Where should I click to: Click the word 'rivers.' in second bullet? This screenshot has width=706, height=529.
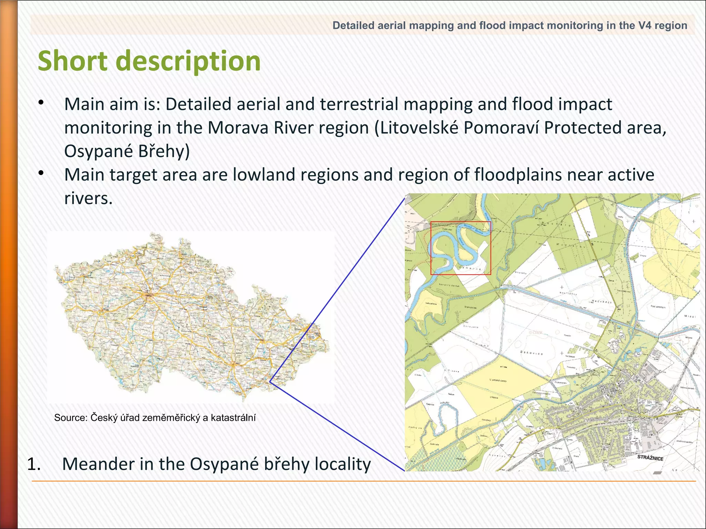pyautogui.click(x=89, y=198)
